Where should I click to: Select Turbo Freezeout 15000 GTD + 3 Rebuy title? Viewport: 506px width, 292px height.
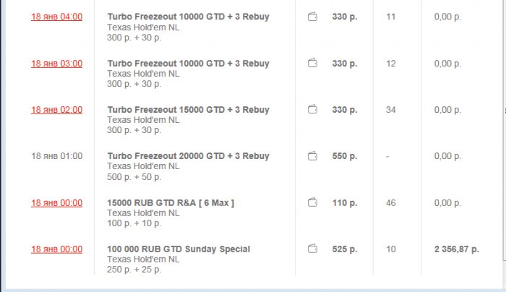click(x=188, y=110)
